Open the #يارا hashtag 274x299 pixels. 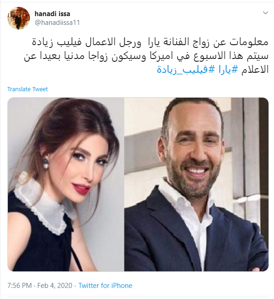(225, 69)
